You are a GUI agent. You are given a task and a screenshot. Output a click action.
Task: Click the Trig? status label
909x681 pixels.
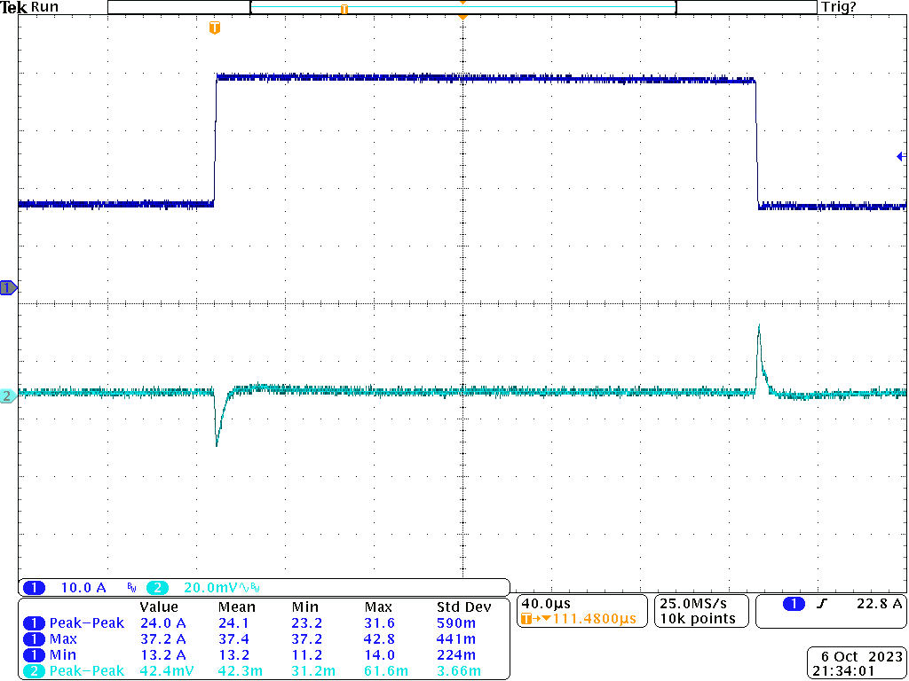[841, 7]
